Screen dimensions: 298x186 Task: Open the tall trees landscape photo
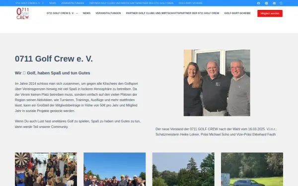(x=183, y=169)
